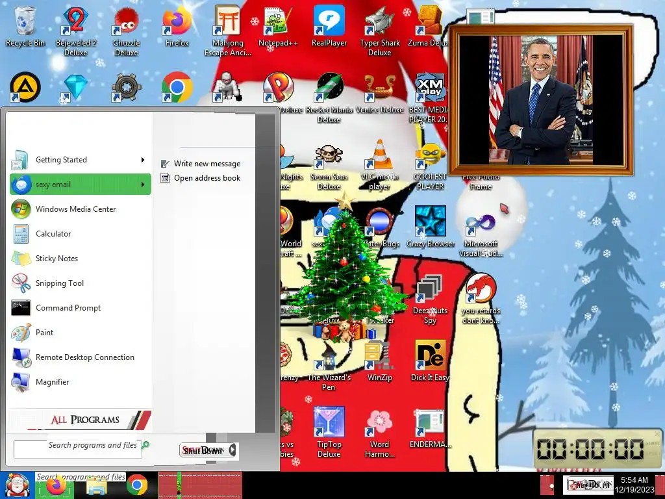Open Firefox from the taskbar
Image resolution: width=665 pixels, height=499 pixels.
(56, 486)
